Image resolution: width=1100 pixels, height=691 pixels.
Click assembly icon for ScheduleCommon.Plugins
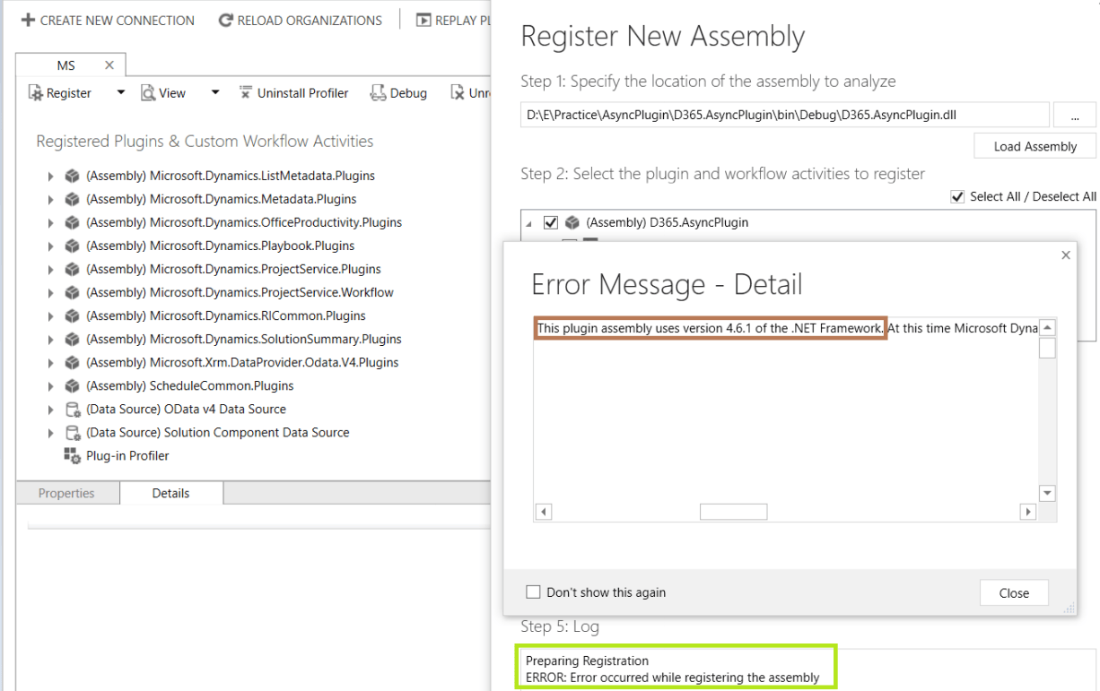(73, 385)
